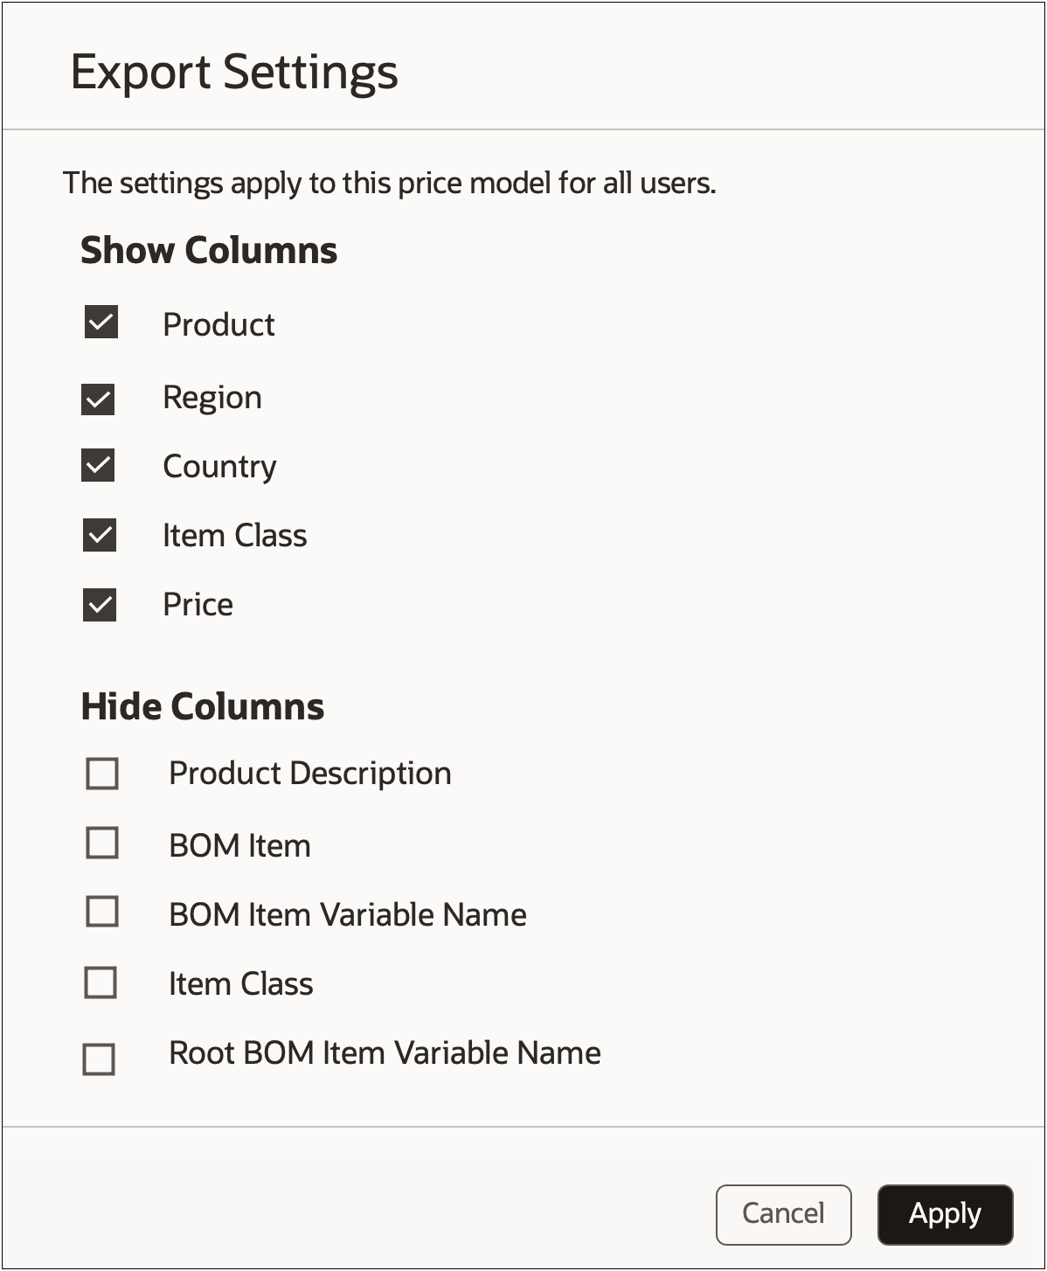1047x1271 pixels.
Task: Click the Price label text
Action: pyautogui.click(x=198, y=604)
